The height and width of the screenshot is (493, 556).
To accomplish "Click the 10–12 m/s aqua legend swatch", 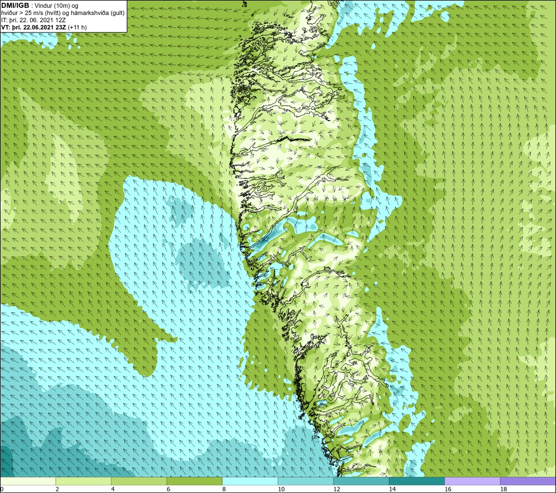I will (305, 481).
